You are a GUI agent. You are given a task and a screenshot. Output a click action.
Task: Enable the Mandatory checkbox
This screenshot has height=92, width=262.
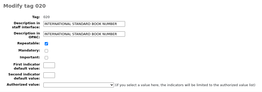pyautogui.click(x=46, y=51)
